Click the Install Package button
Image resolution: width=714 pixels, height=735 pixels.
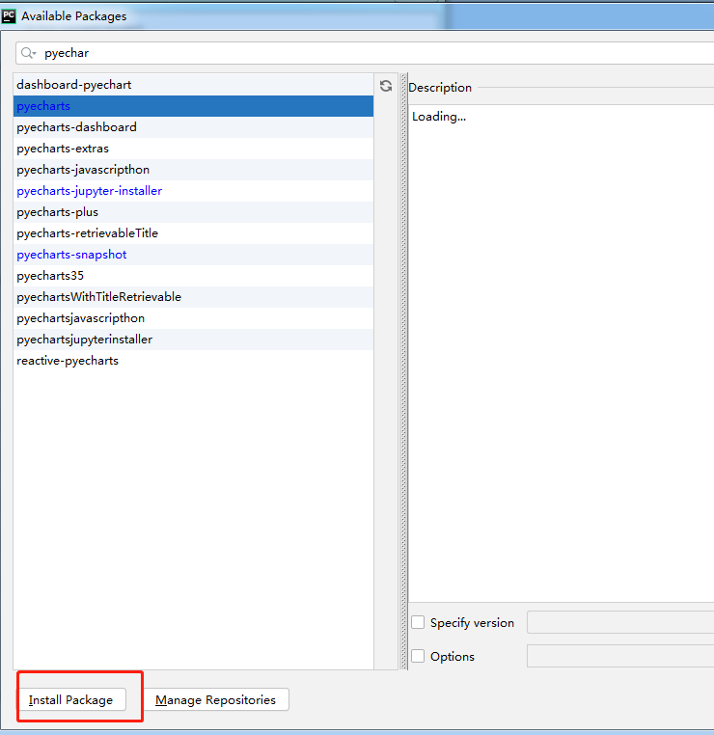(71, 700)
